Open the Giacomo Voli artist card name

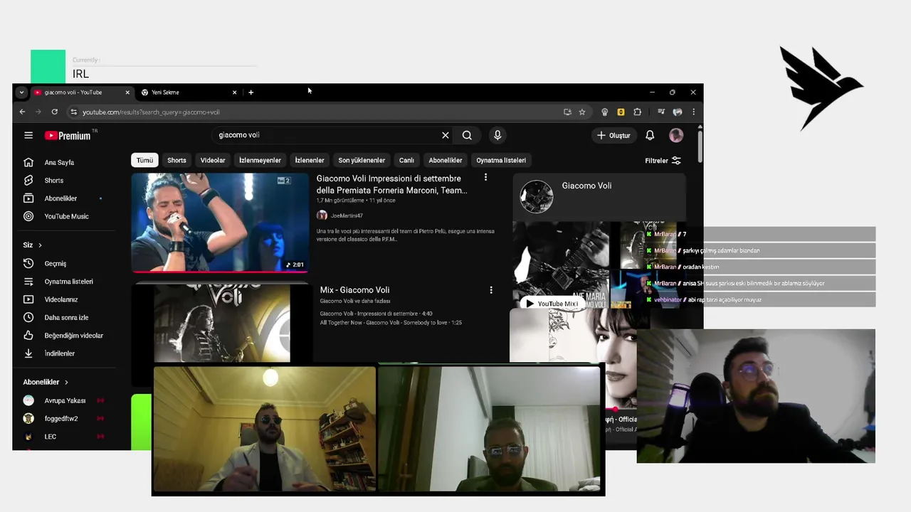click(586, 186)
